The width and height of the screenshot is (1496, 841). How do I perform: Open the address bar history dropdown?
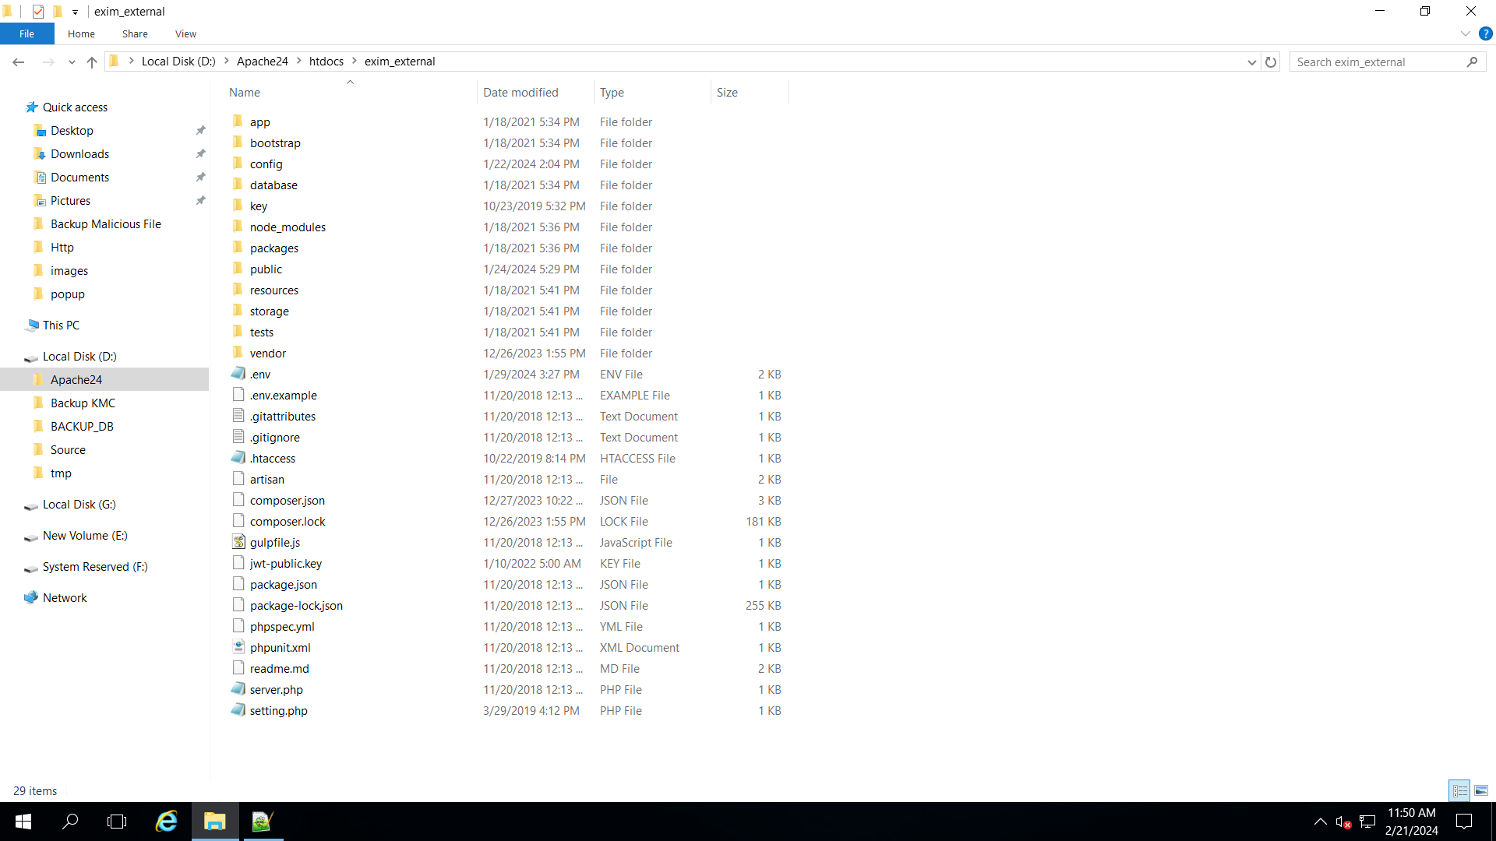click(x=1251, y=62)
